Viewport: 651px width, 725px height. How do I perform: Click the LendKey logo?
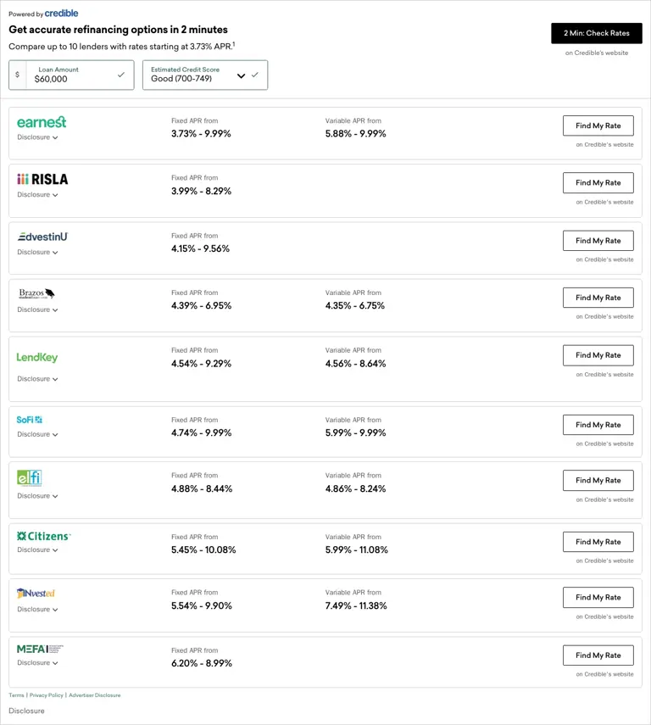[x=36, y=357]
